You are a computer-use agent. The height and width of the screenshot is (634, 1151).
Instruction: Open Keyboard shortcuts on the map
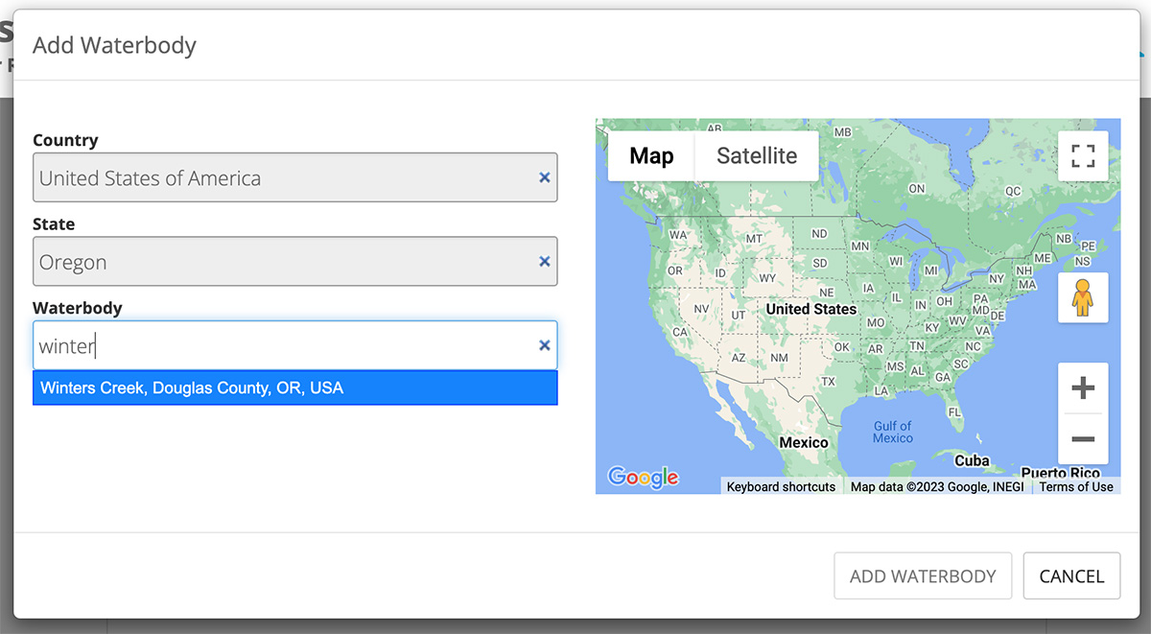point(781,487)
